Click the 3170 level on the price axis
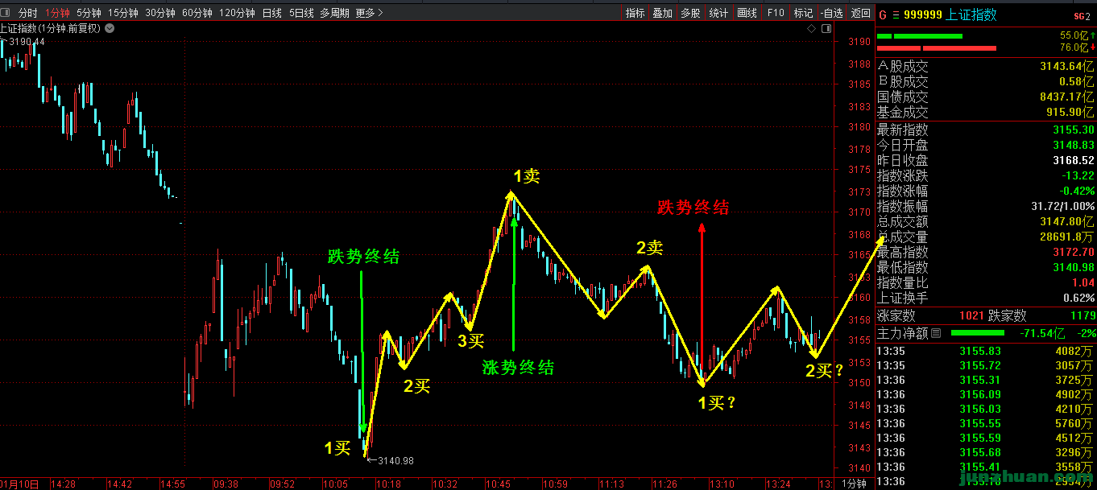Screen dimensions: 1097x490 click(x=859, y=213)
